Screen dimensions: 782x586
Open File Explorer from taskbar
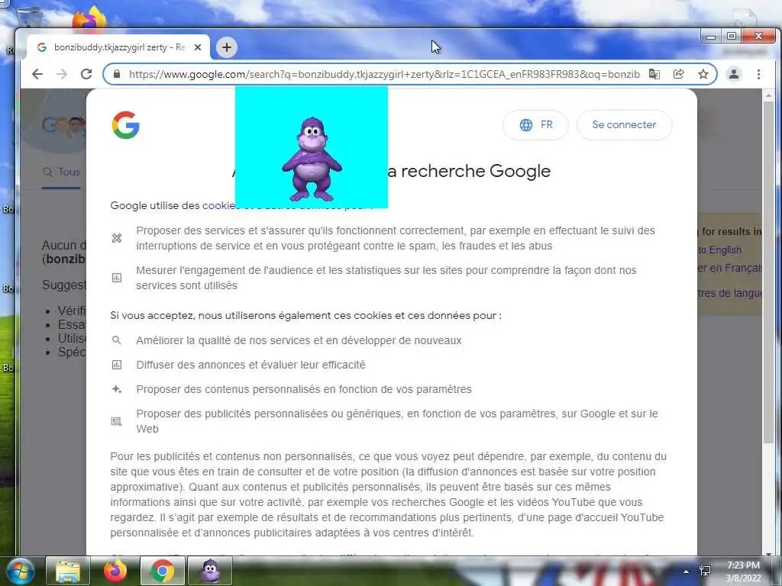68,571
